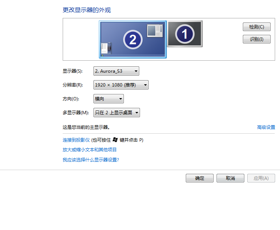Expand the 1920 × 1080 resolution dropdown

(x=121, y=85)
